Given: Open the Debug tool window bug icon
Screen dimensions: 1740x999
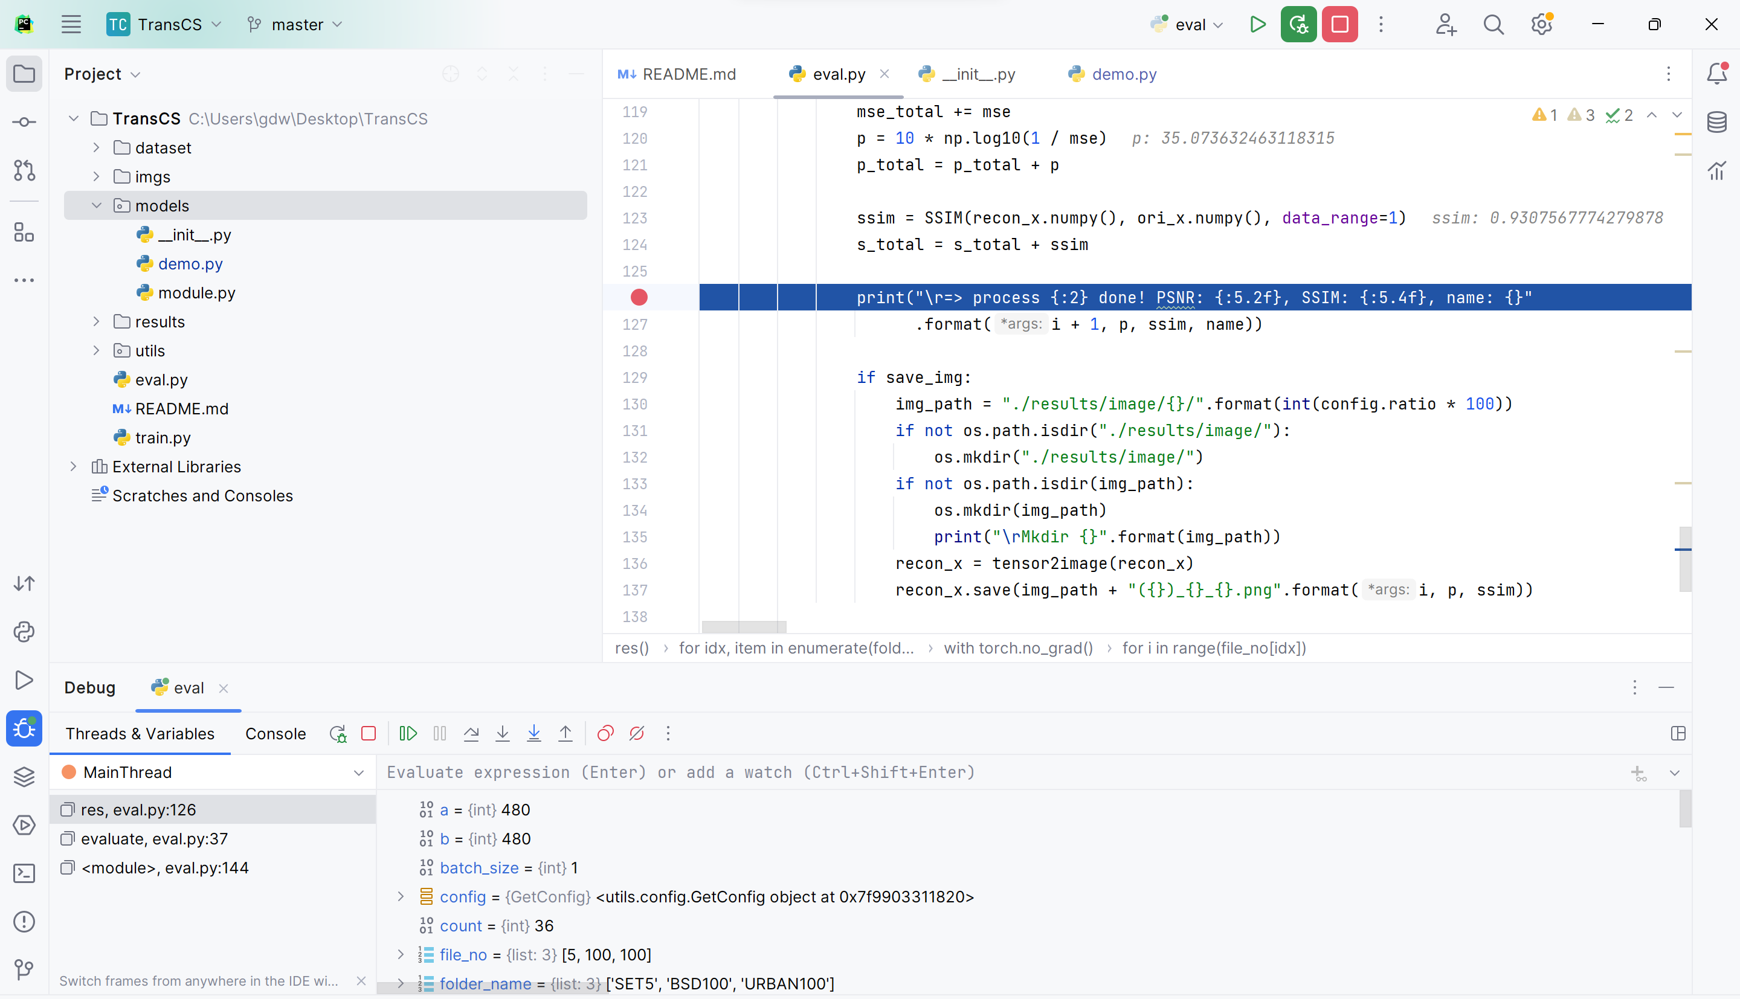Looking at the screenshot, I should (24, 728).
